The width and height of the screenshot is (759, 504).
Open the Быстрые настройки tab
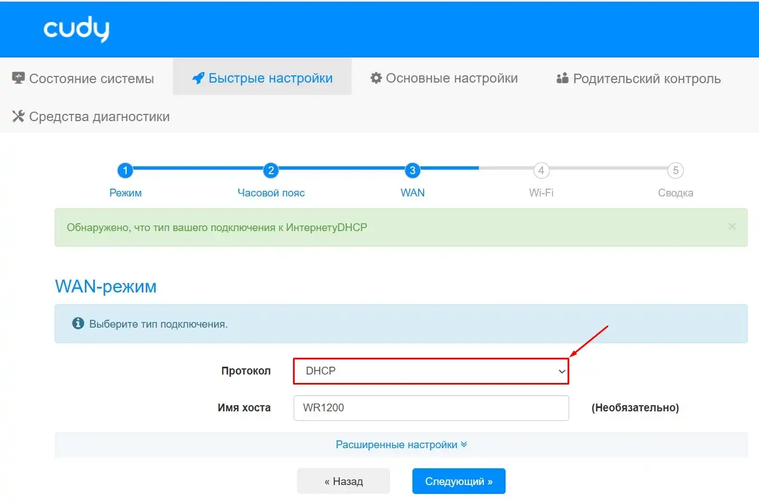tap(262, 76)
